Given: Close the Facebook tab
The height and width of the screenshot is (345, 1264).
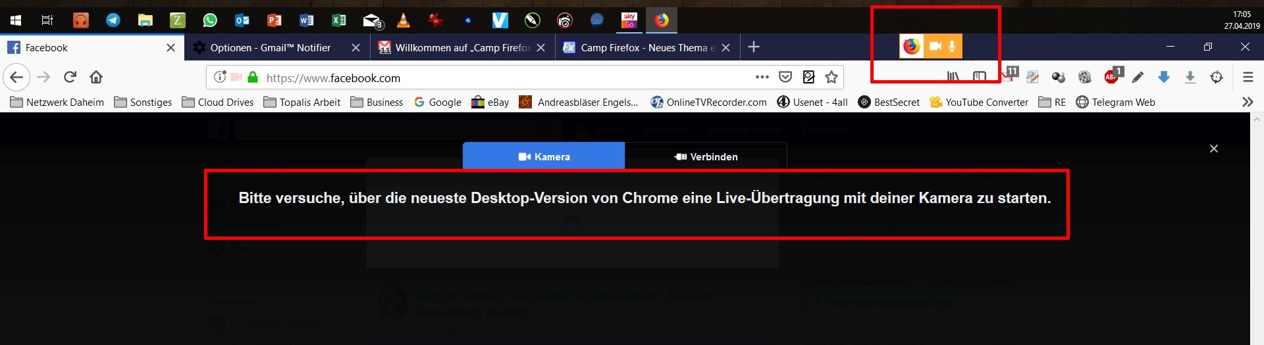Looking at the screenshot, I should pyautogui.click(x=171, y=47).
